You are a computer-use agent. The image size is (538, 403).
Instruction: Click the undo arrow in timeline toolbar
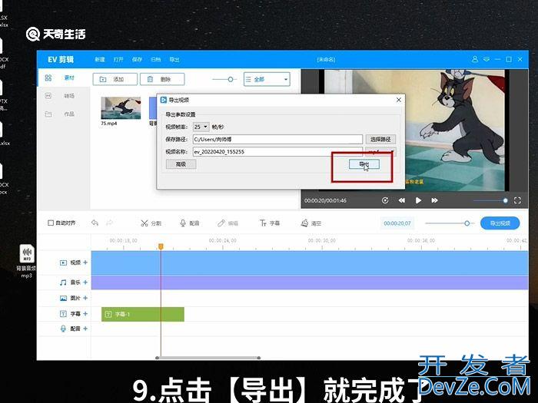coord(95,223)
